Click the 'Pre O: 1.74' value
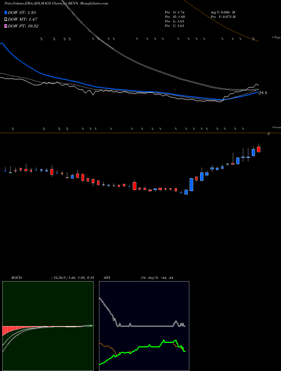The width and height of the screenshot is (281, 371). (x=175, y=12)
